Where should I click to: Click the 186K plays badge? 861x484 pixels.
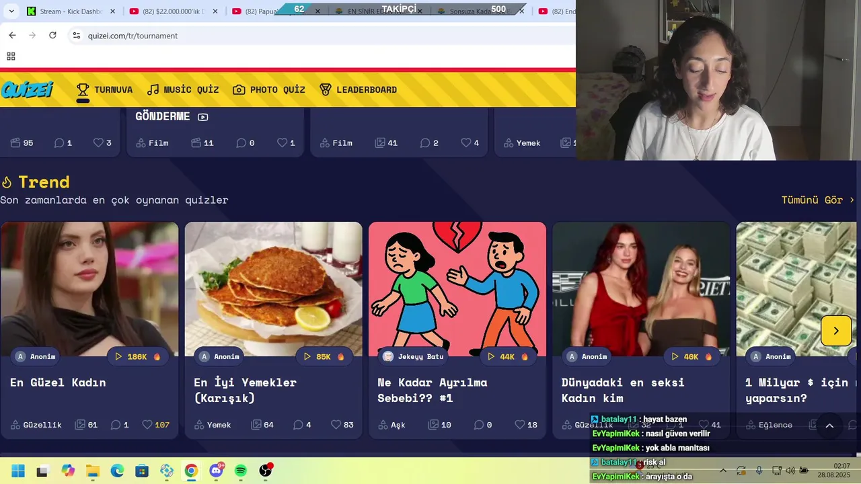[x=137, y=356]
